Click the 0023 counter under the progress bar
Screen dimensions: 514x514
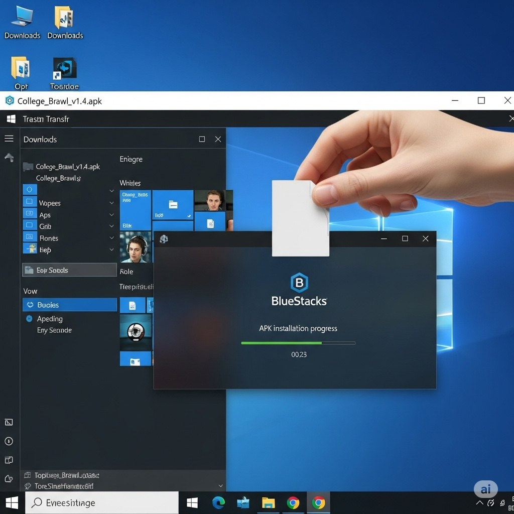pyautogui.click(x=299, y=354)
